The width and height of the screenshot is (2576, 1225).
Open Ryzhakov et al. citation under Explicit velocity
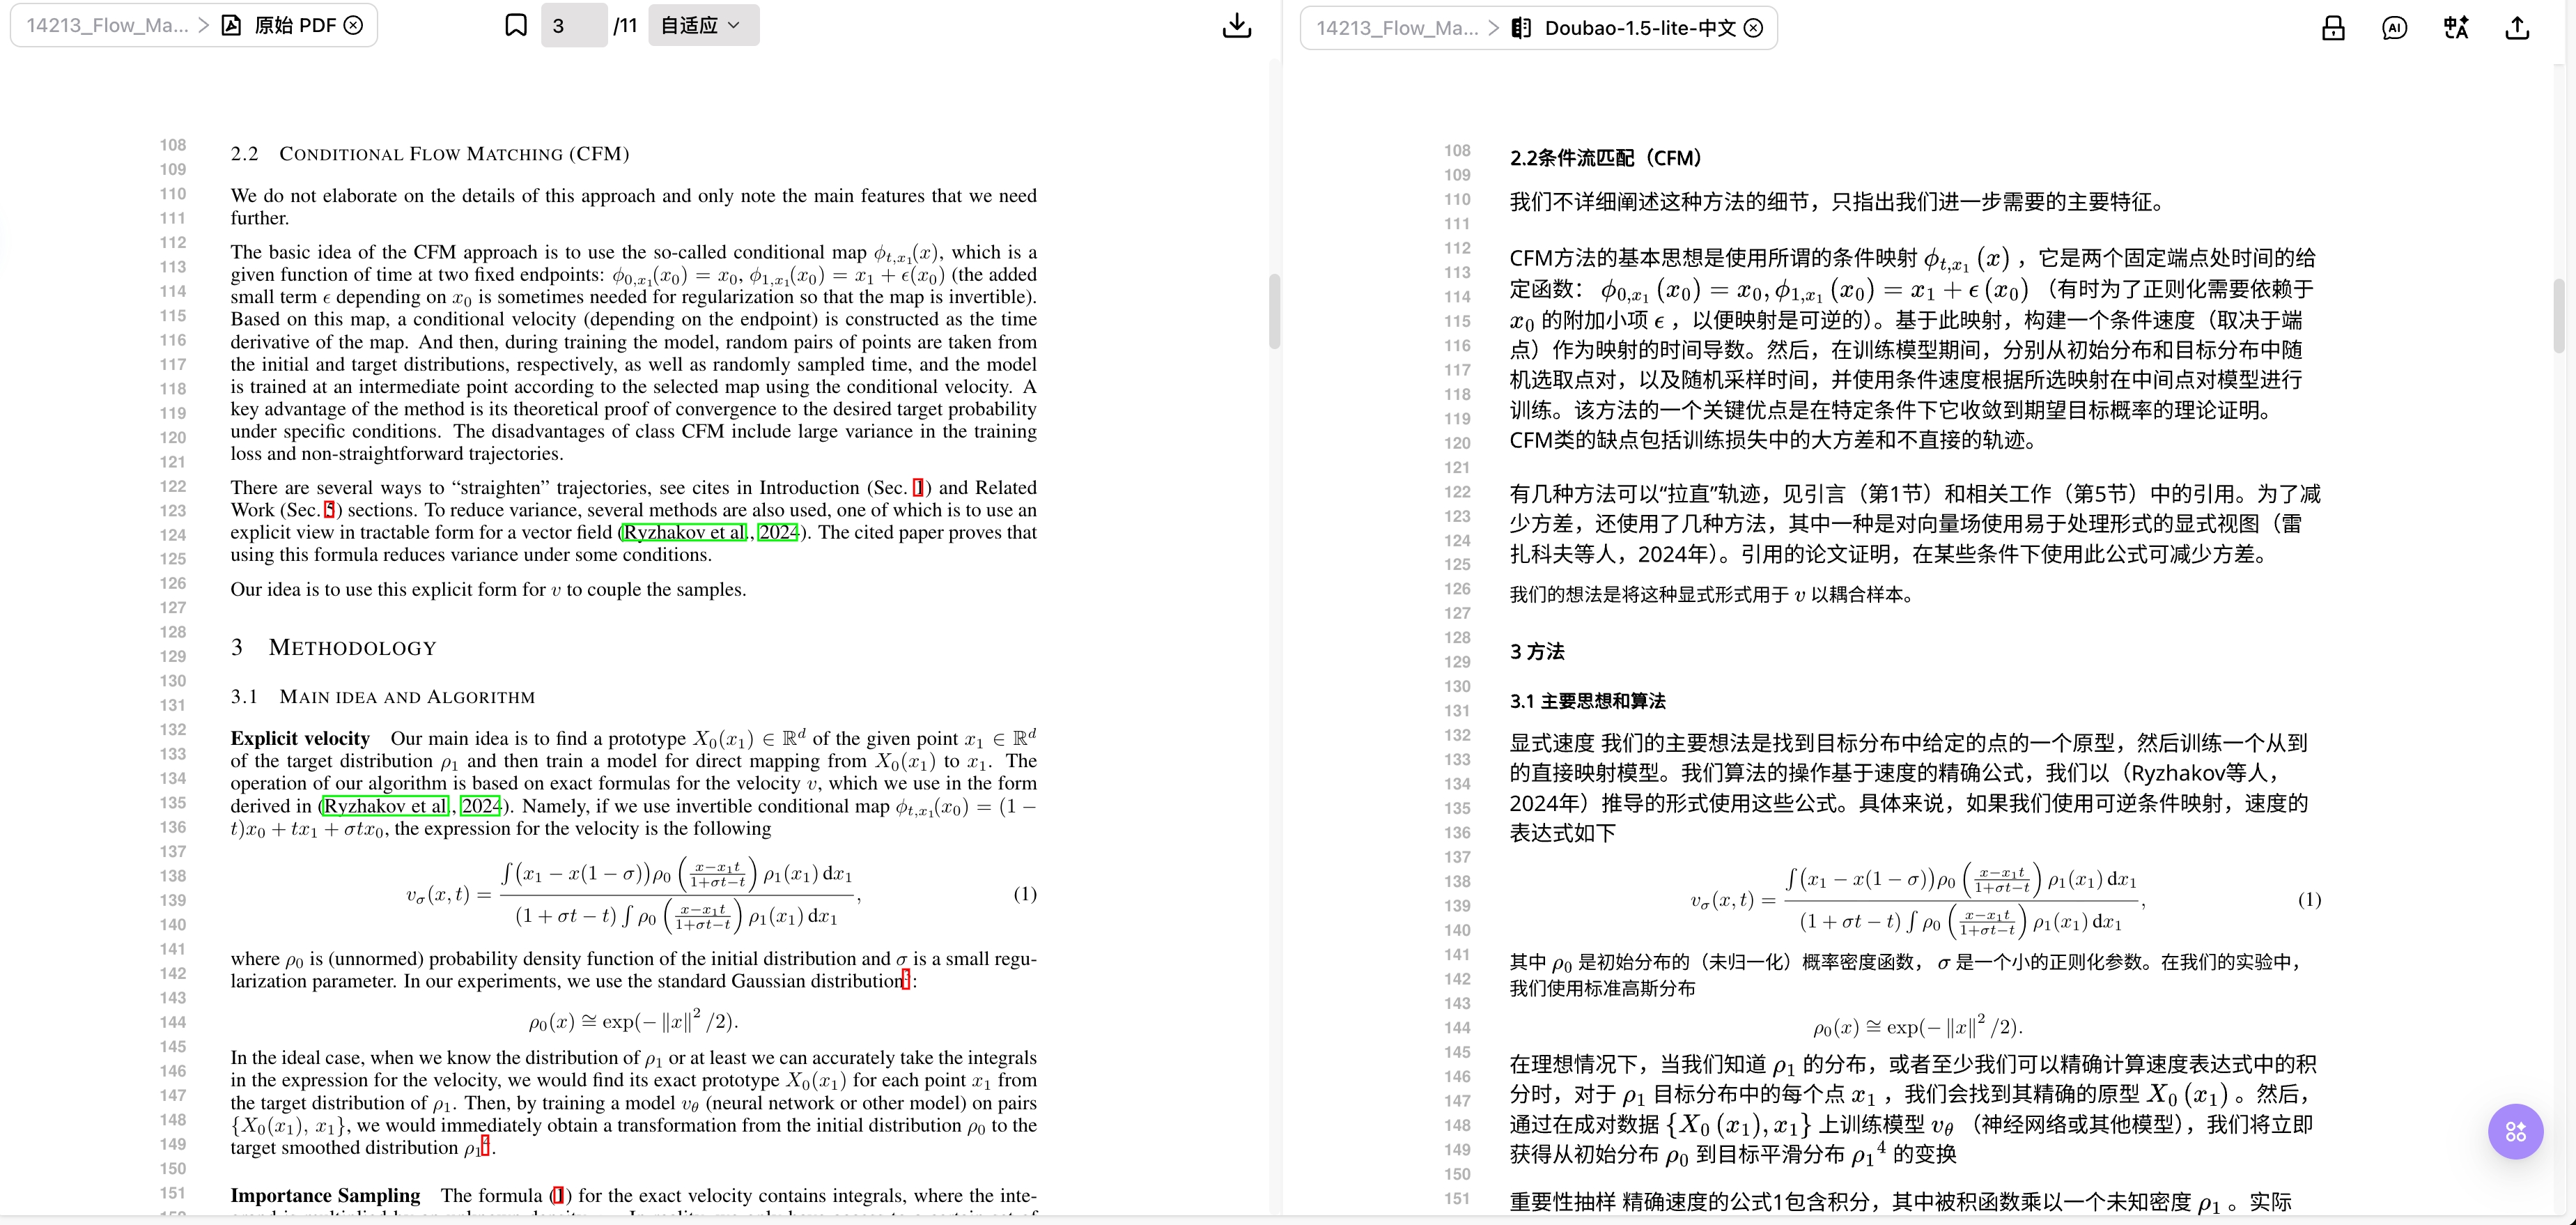(x=386, y=806)
